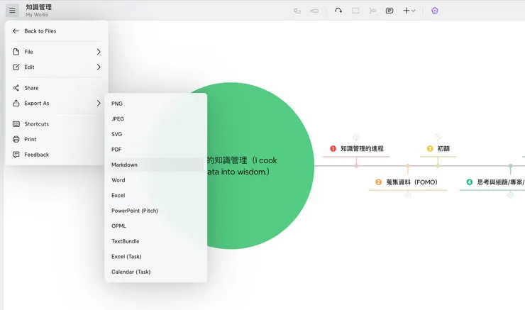
Task: Export as SVG
Action: pyautogui.click(x=155, y=134)
